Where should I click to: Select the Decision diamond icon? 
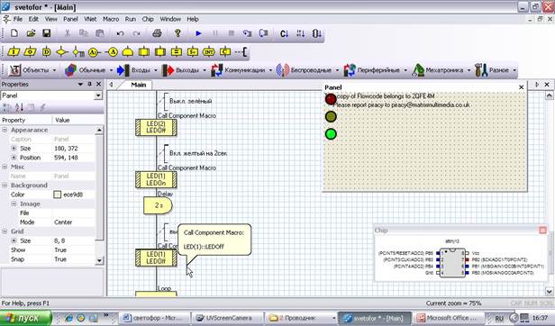61,52
